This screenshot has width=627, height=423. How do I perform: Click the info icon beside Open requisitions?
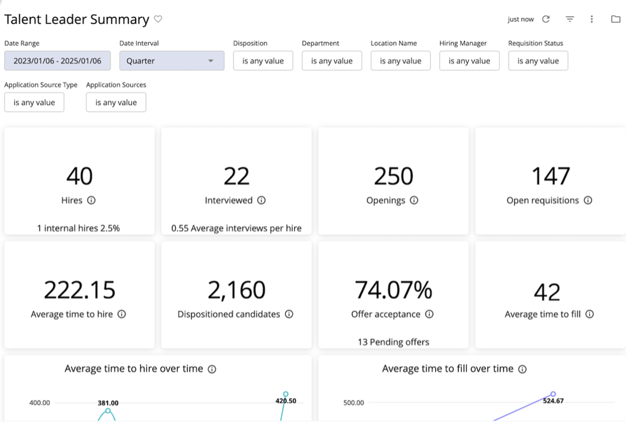click(588, 200)
